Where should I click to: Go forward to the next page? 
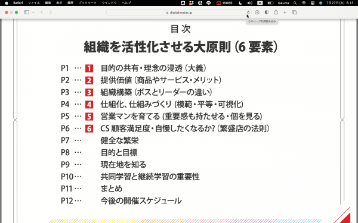[51, 12]
